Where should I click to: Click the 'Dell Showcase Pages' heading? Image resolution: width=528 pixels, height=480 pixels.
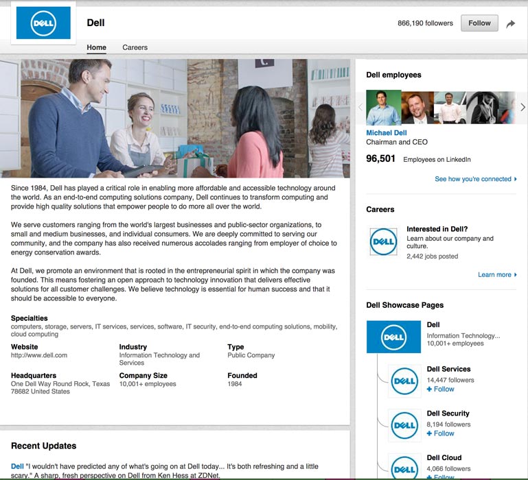(x=404, y=305)
